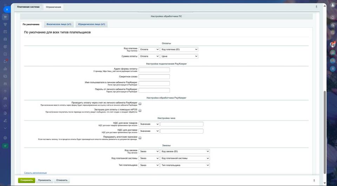Open the 'Код платежа (ID)' dropdown

[x=179, y=50]
